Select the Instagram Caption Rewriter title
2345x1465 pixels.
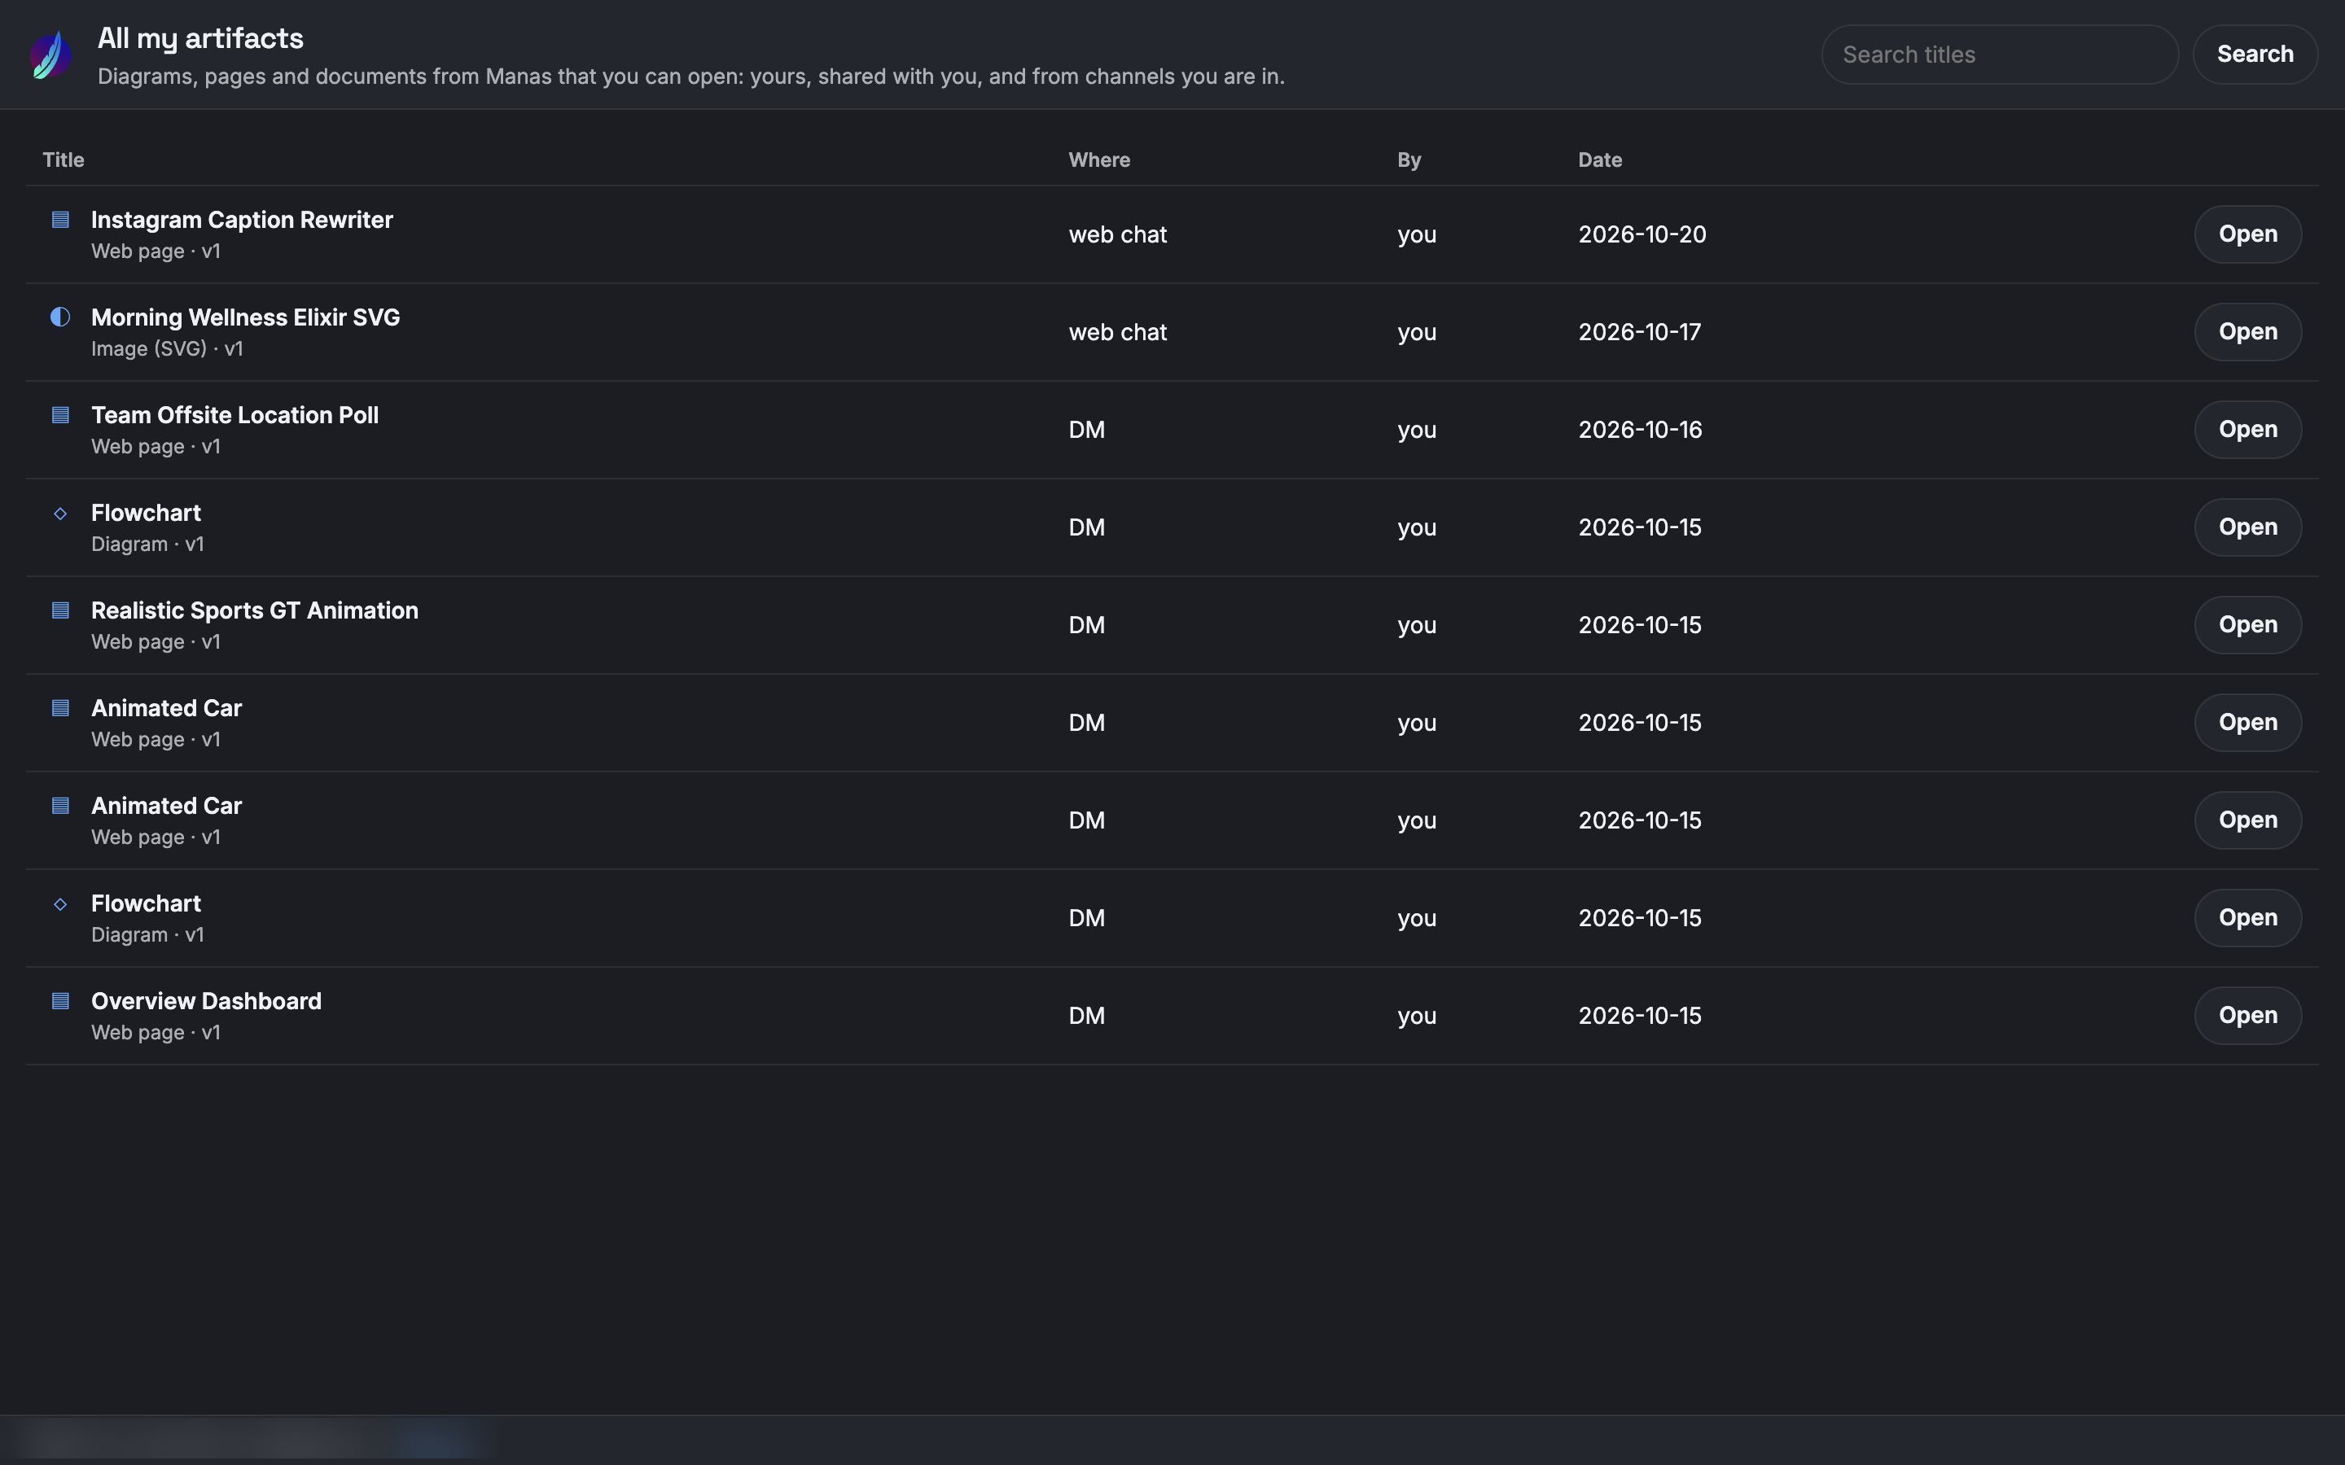tap(243, 220)
